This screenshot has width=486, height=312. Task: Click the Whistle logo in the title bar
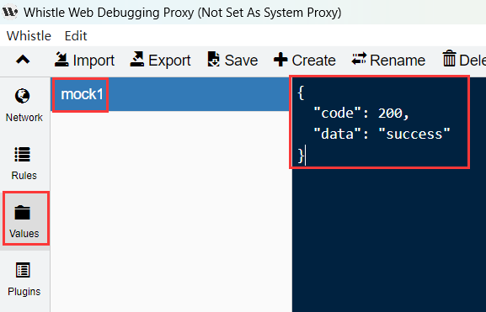pyautogui.click(x=10, y=12)
